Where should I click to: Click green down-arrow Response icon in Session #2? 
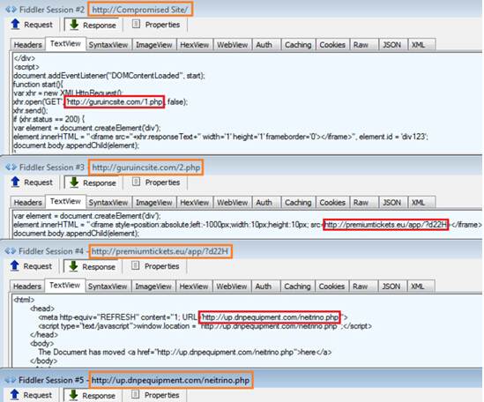[74, 25]
